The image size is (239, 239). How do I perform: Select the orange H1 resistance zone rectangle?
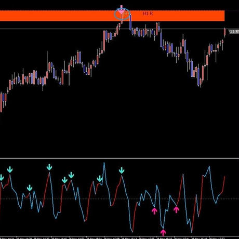pyautogui.click(x=112, y=16)
